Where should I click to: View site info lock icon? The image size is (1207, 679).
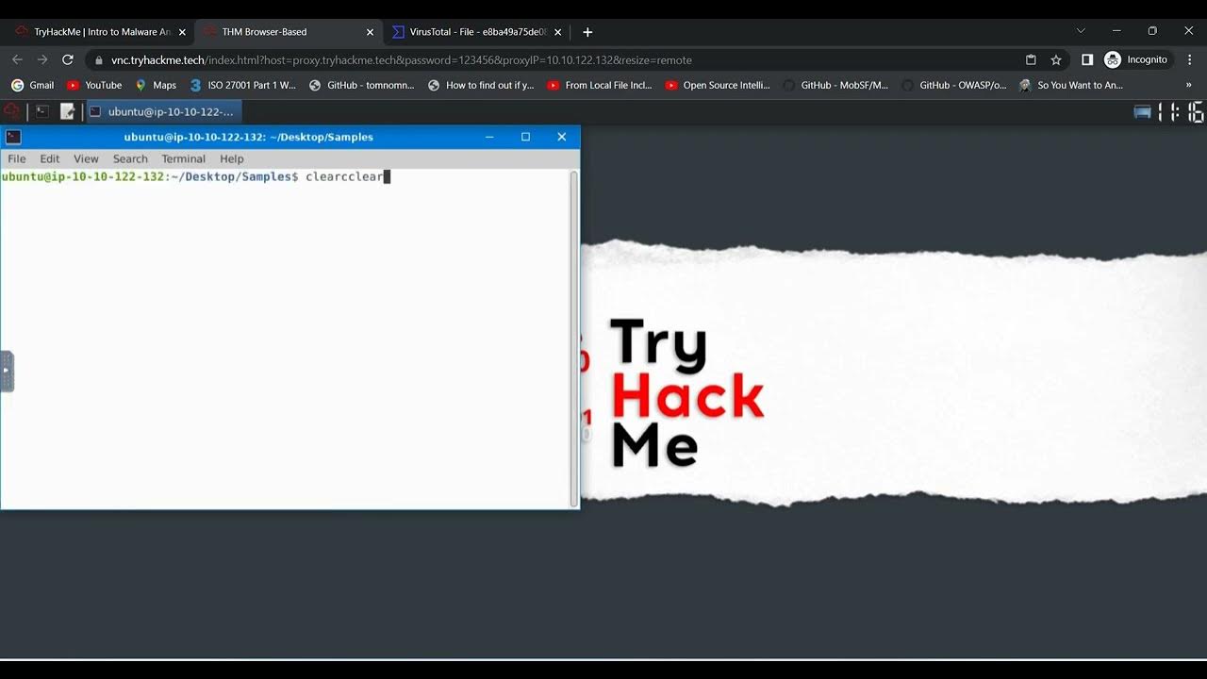pos(99,60)
